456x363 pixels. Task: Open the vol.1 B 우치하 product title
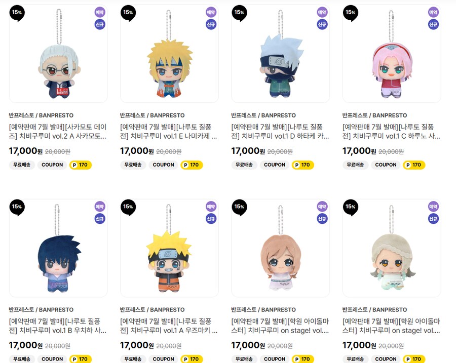[x=58, y=326]
